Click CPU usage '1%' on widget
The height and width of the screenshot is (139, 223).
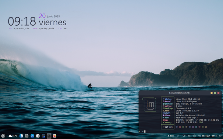pos(65,29)
